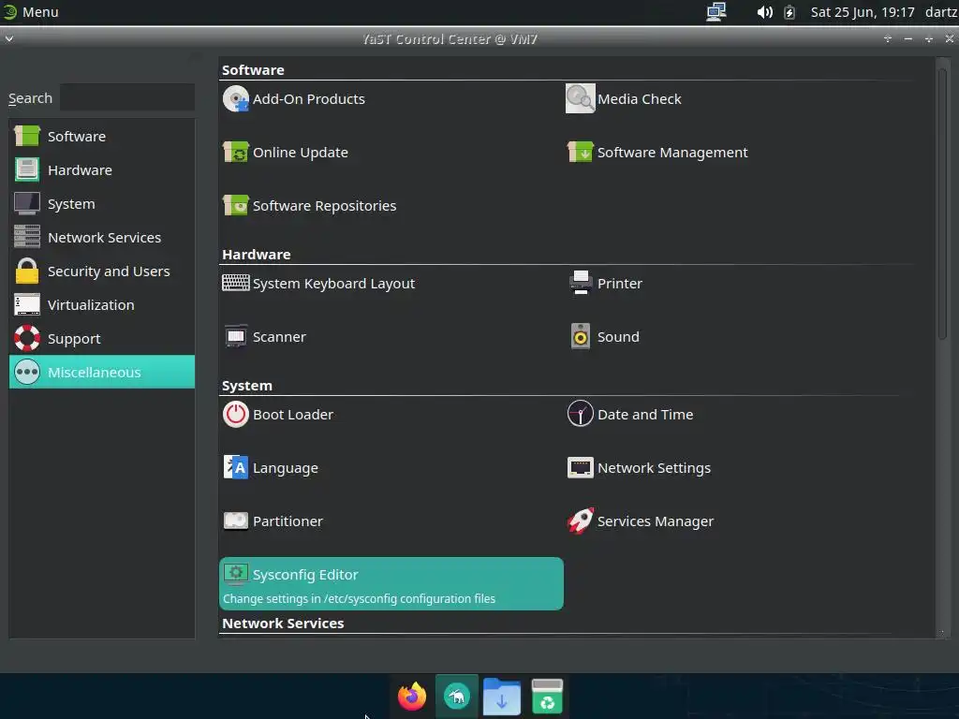Click the 'Services Manager' label
Image resolution: width=959 pixels, height=719 pixels.
(655, 521)
